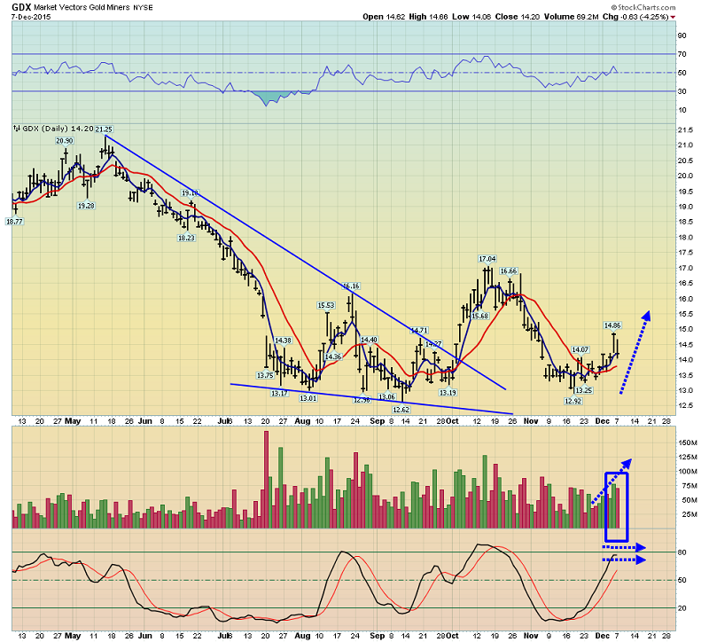This screenshot has height=642, width=709.
Task: Click the 13.25 low price label
Action: pyautogui.click(x=584, y=390)
